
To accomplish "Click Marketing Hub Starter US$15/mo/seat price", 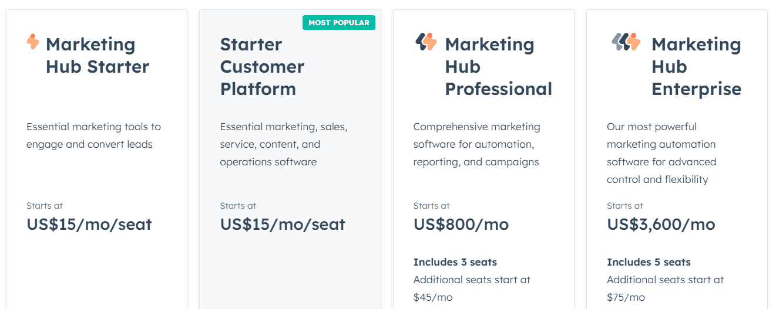I will (89, 225).
